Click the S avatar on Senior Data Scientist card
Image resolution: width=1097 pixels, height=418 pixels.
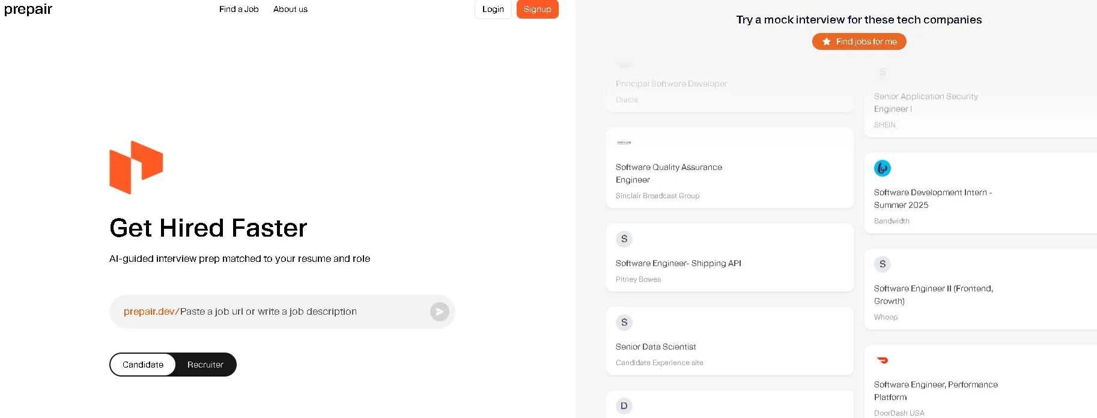tap(624, 323)
